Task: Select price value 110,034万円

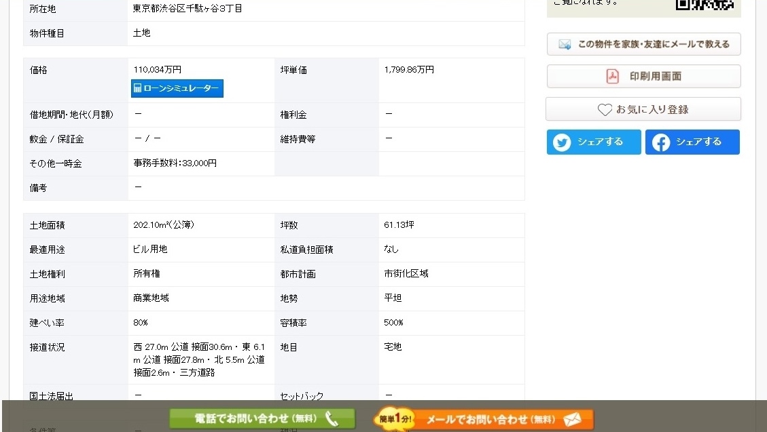Action: click(x=157, y=70)
